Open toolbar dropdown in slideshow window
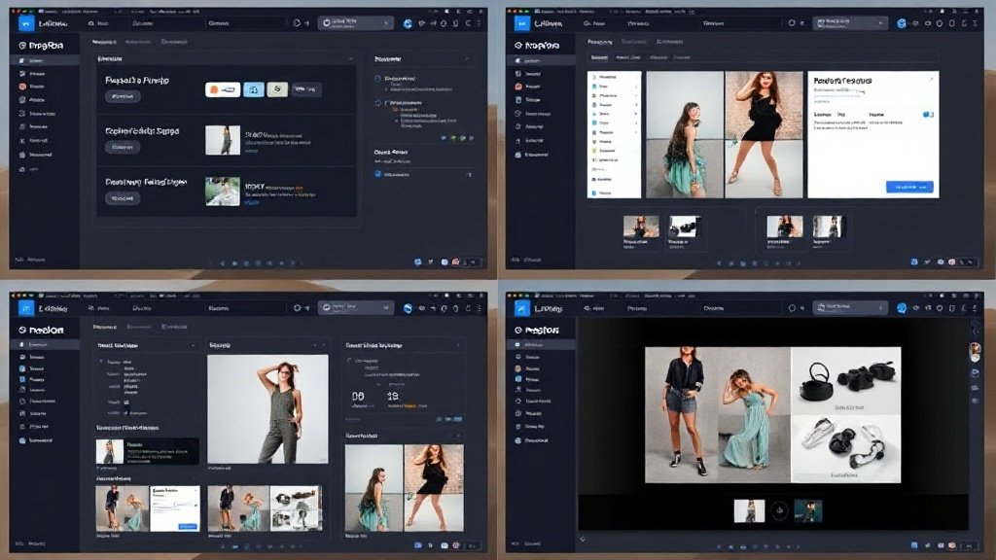This screenshot has height=560, width=996. tap(850, 308)
